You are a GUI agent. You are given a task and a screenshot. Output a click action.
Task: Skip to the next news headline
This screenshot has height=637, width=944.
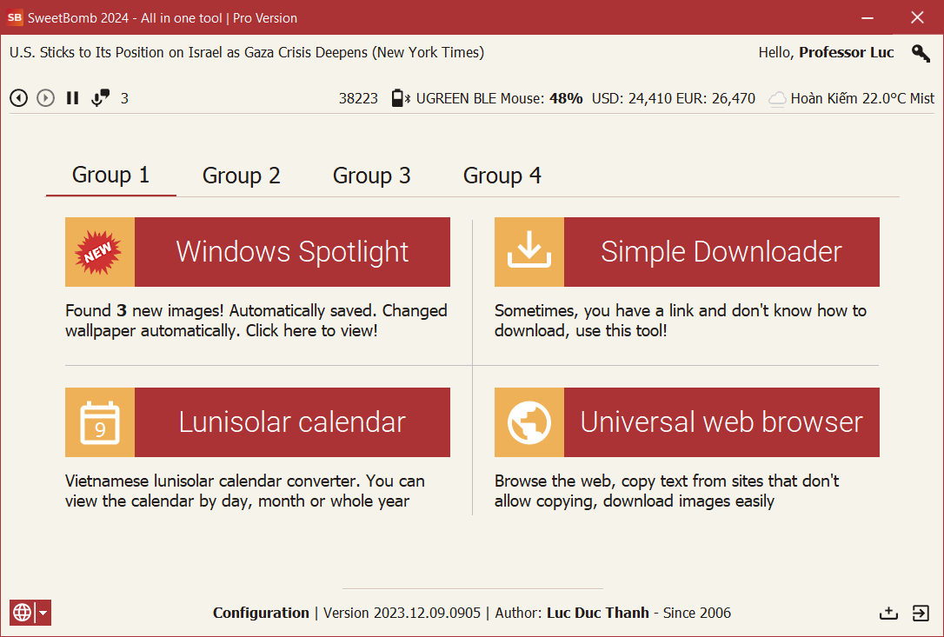45,98
